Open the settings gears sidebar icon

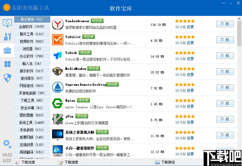[x=7, y=144]
